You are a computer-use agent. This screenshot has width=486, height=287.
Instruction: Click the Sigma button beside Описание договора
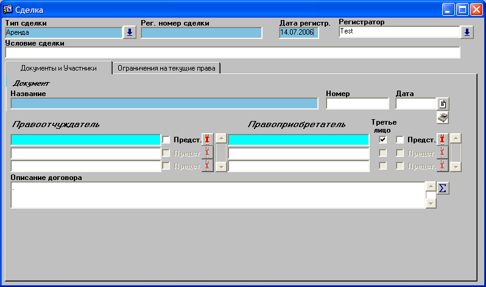443,188
